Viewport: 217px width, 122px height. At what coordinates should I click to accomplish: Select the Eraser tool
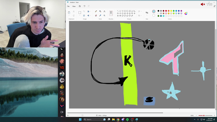click(x=96, y=16)
